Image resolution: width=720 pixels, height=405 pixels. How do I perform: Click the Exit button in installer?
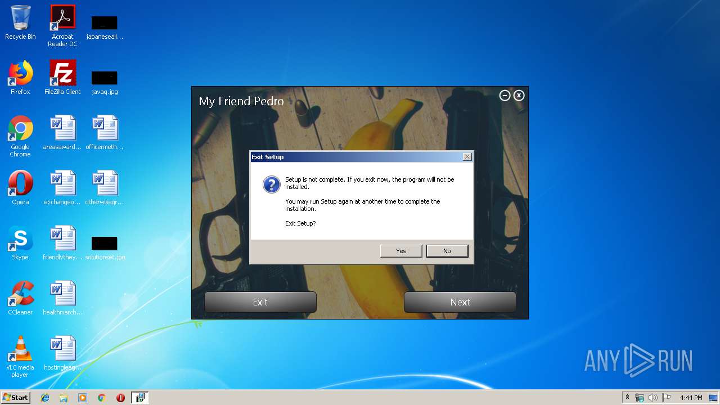coord(260,302)
